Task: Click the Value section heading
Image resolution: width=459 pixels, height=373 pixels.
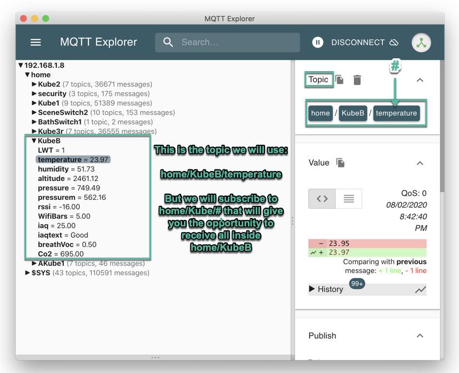Action: 319,163
